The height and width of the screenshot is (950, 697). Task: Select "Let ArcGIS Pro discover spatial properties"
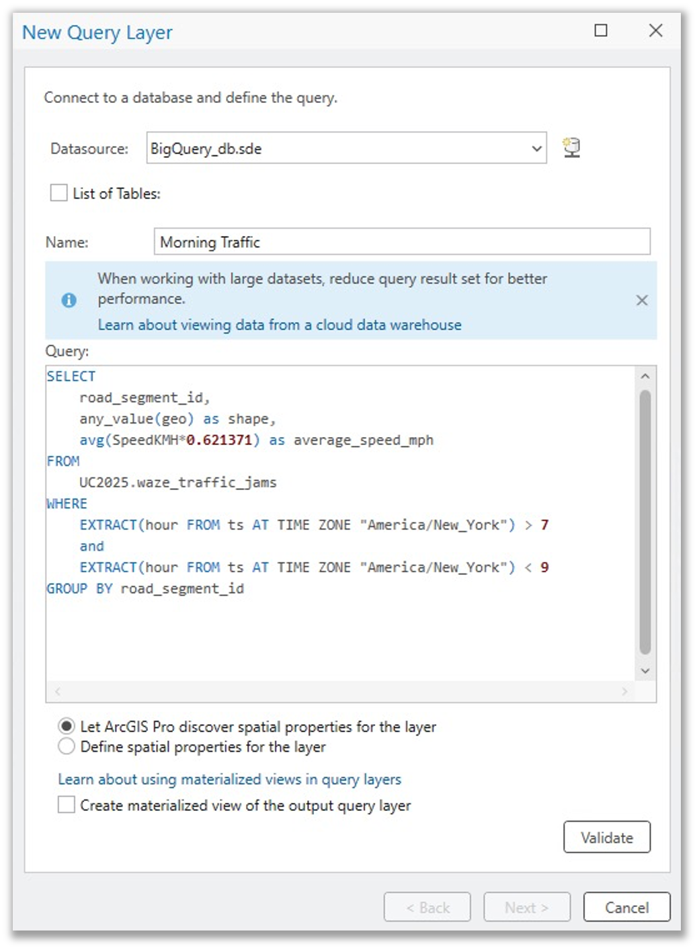pos(66,727)
